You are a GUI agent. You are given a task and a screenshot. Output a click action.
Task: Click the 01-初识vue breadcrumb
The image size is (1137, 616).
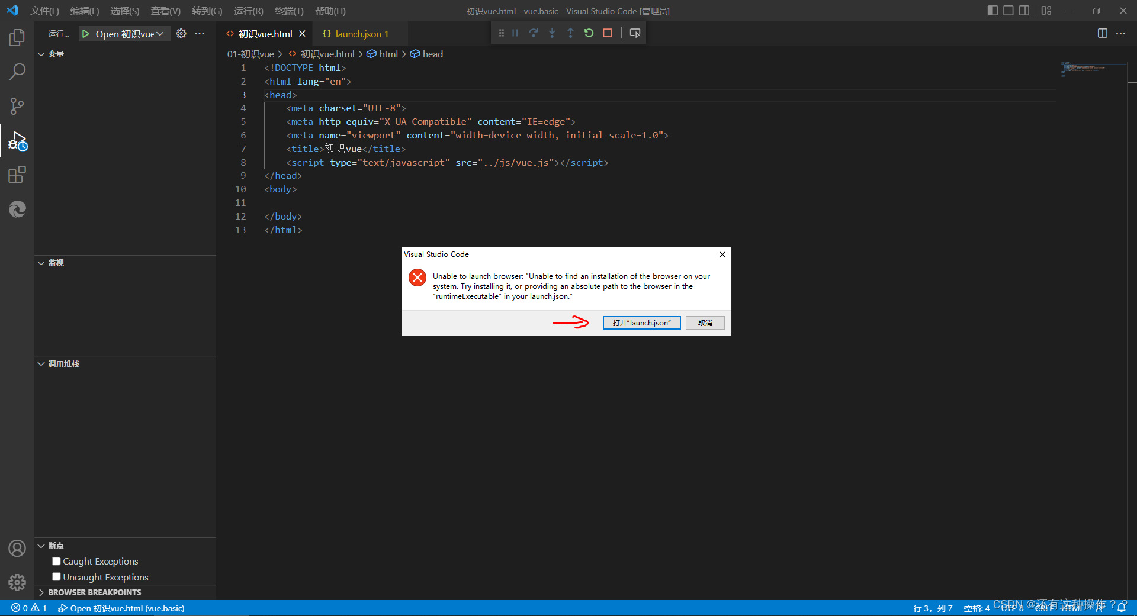point(250,54)
